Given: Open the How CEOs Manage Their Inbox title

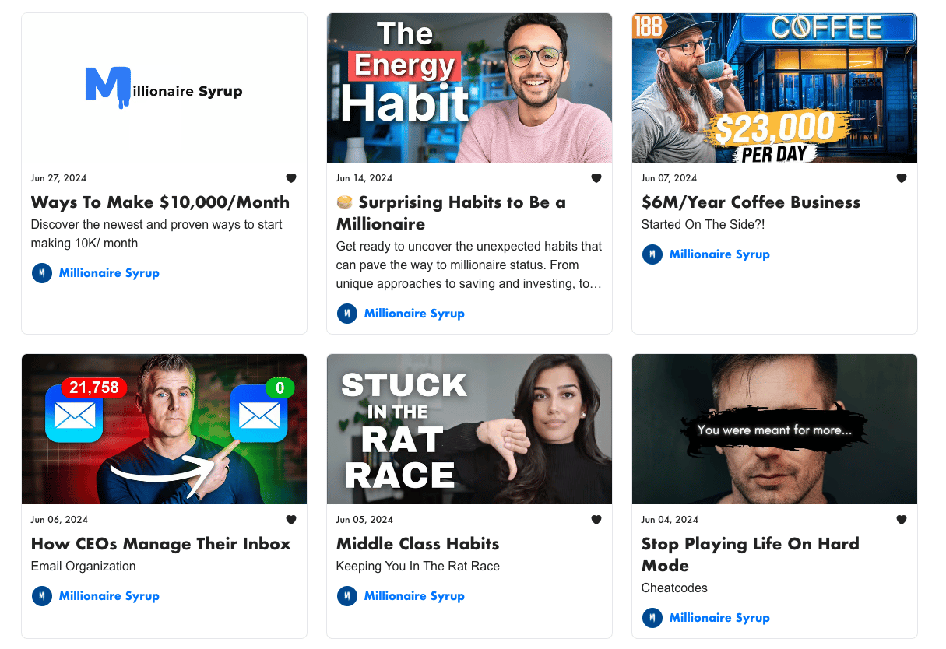Looking at the screenshot, I should coord(161,544).
